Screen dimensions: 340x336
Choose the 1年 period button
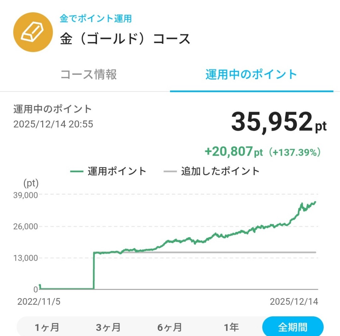231,327
